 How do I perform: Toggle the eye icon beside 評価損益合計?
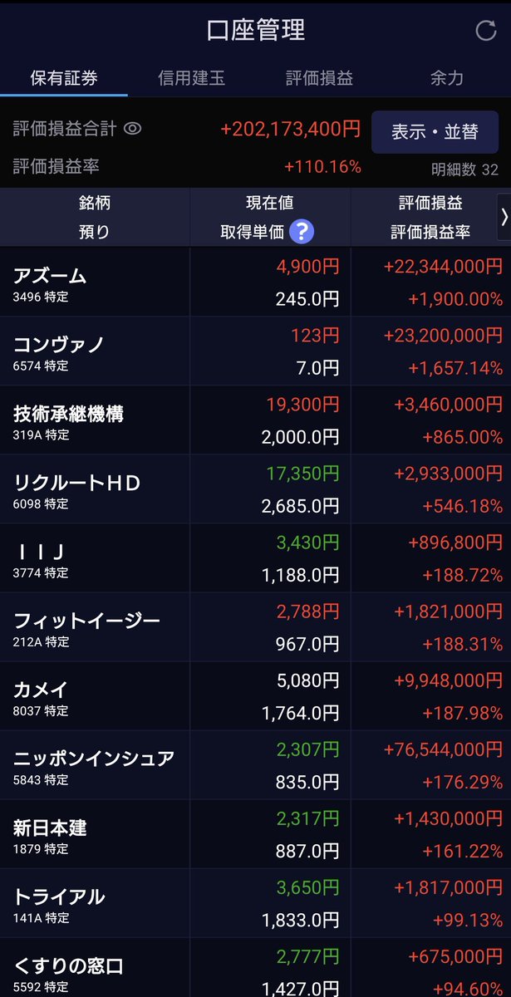pos(133,129)
